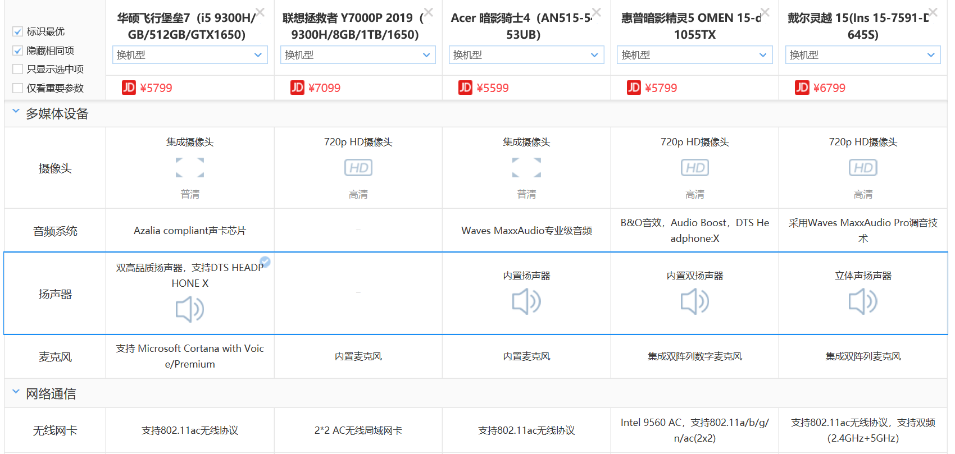This screenshot has width=955, height=454.
Task: Open 换机型 dropdown under 华硕飞行堡垒7
Action: tap(190, 55)
